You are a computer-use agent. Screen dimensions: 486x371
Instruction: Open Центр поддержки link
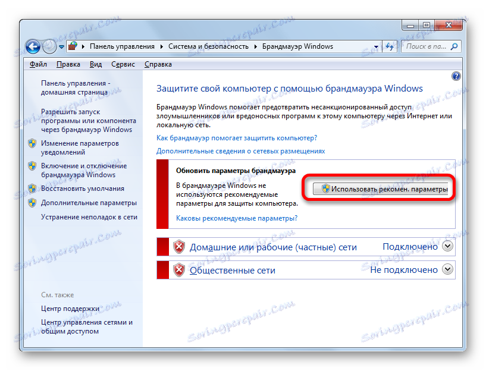click(x=70, y=309)
